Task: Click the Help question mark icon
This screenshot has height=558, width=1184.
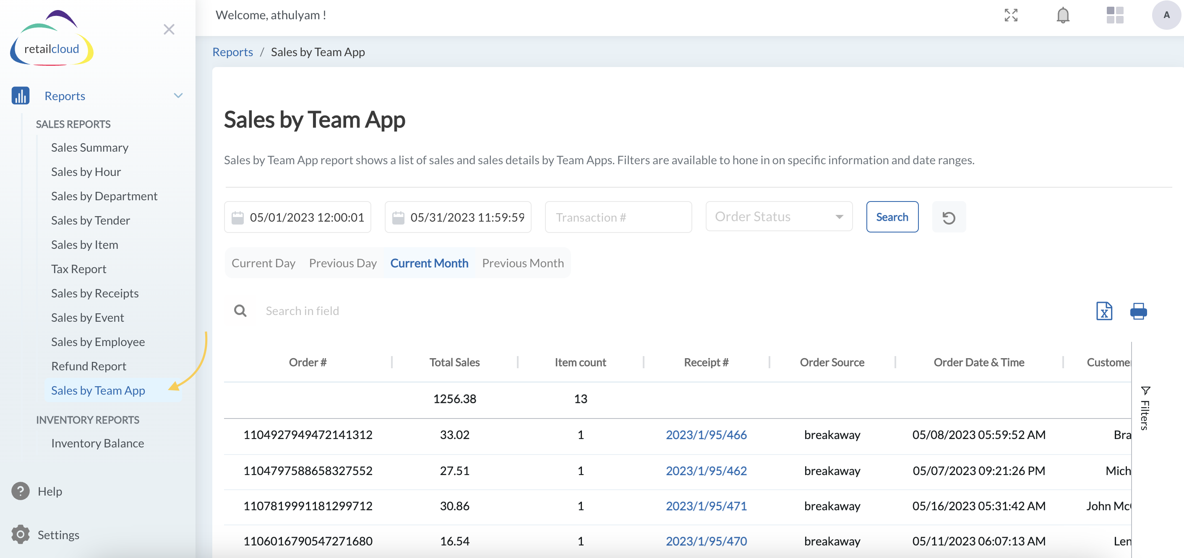Action: 20,491
